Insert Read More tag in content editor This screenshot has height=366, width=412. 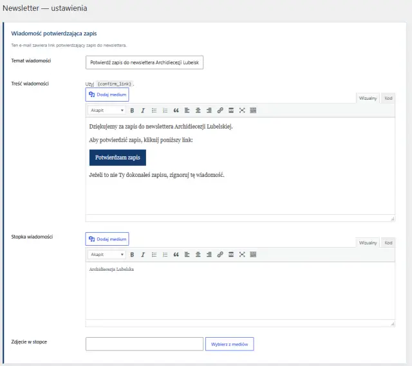coord(231,110)
